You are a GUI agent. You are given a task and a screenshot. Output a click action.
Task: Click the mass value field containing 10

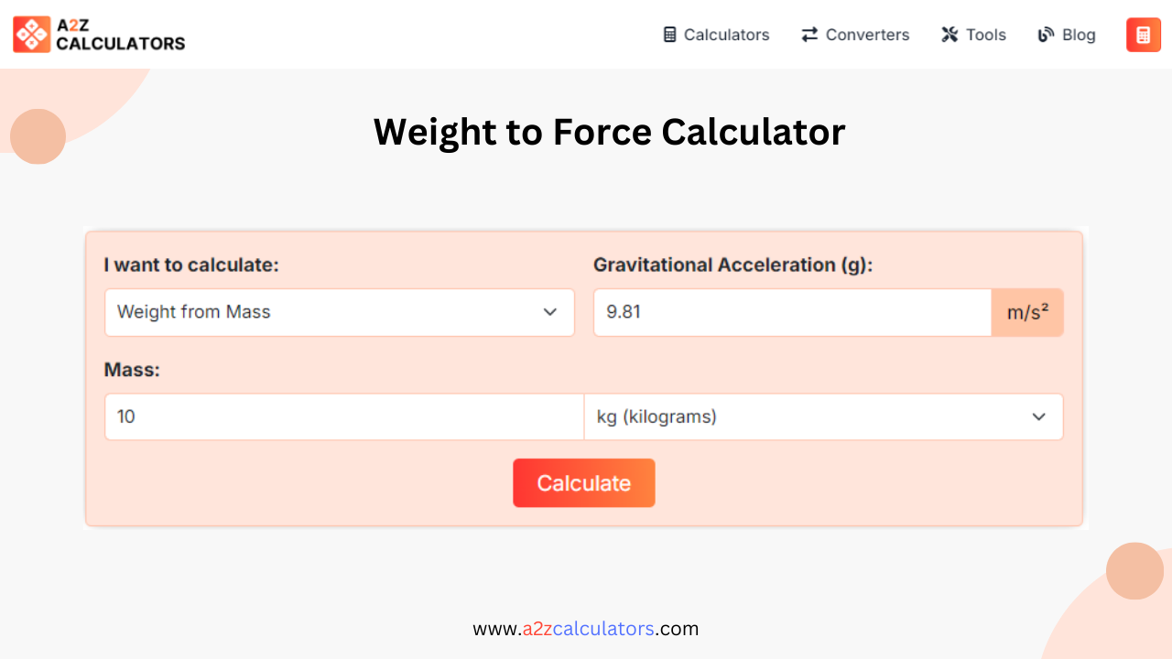tap(343, 416)
